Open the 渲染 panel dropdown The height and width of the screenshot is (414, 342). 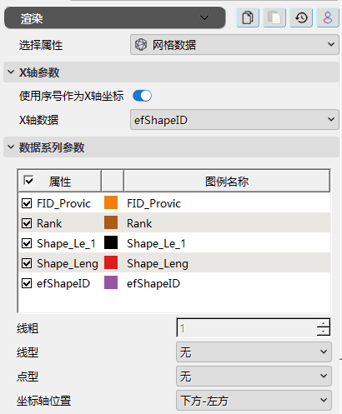coord(114,18)
